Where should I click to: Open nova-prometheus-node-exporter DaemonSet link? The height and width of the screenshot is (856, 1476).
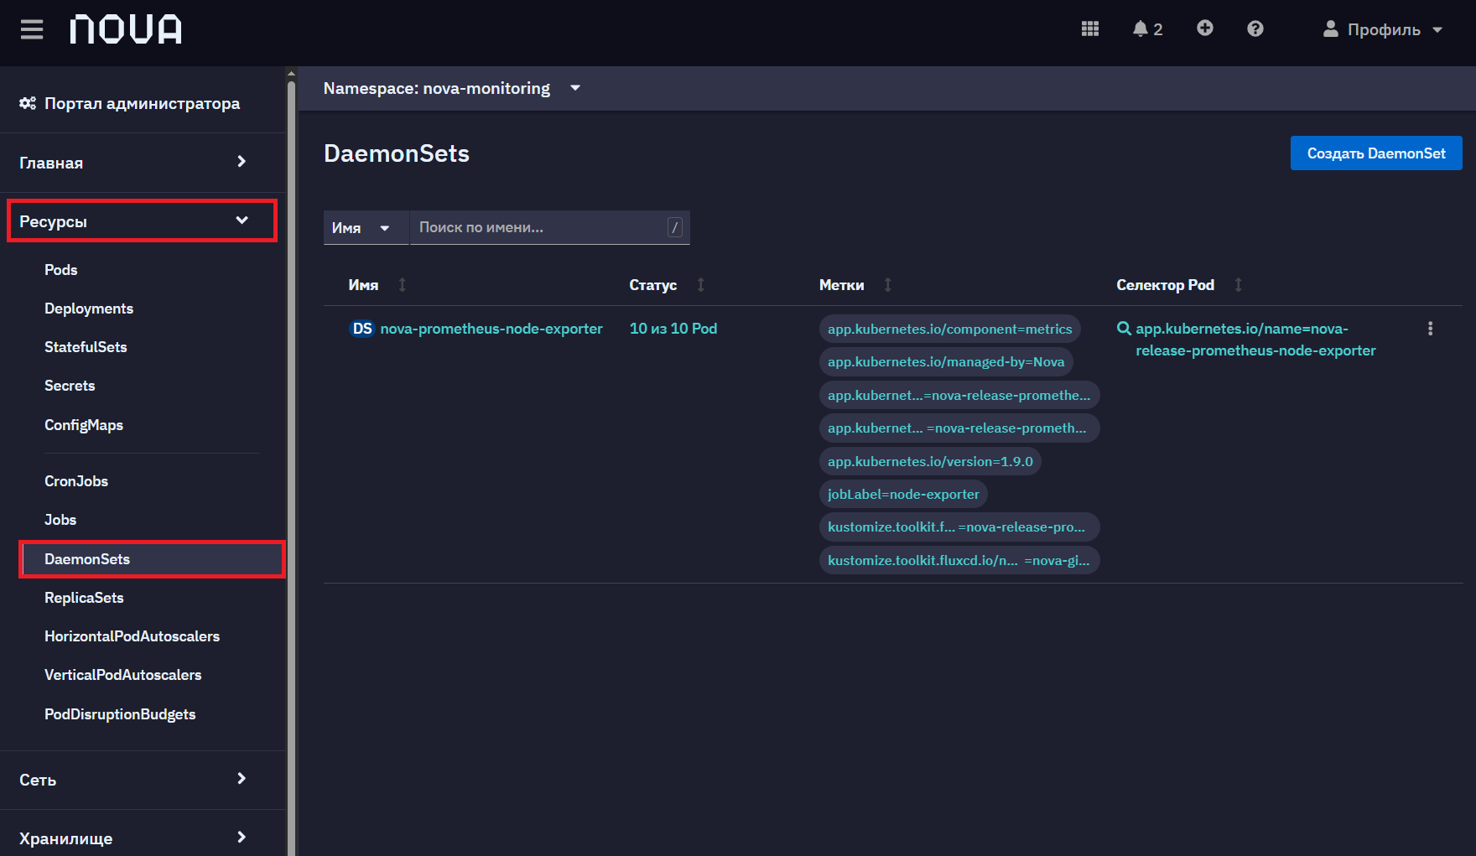(x=491, y=329)
